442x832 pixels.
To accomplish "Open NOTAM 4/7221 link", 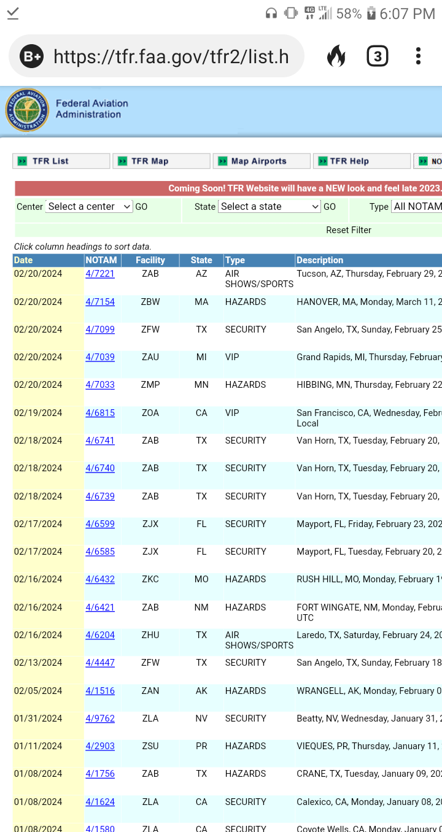I will (x=100, y=274).
